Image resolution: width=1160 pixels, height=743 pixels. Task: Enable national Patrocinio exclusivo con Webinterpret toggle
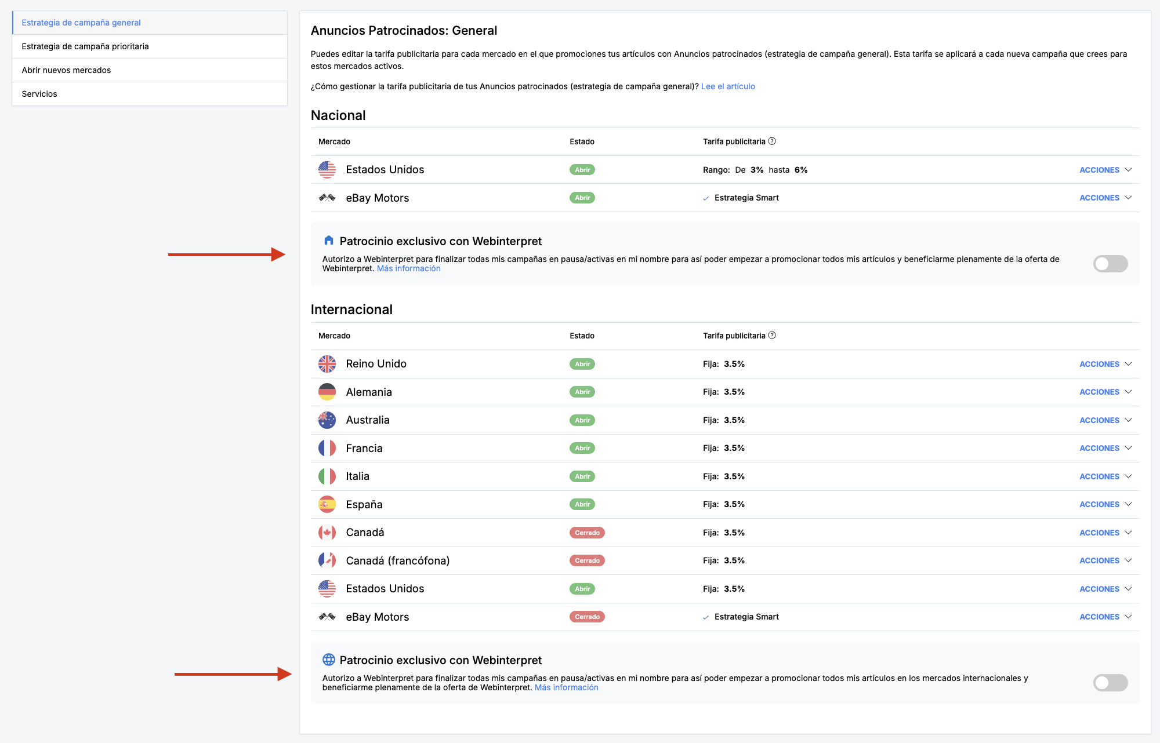click(1110, 264)
